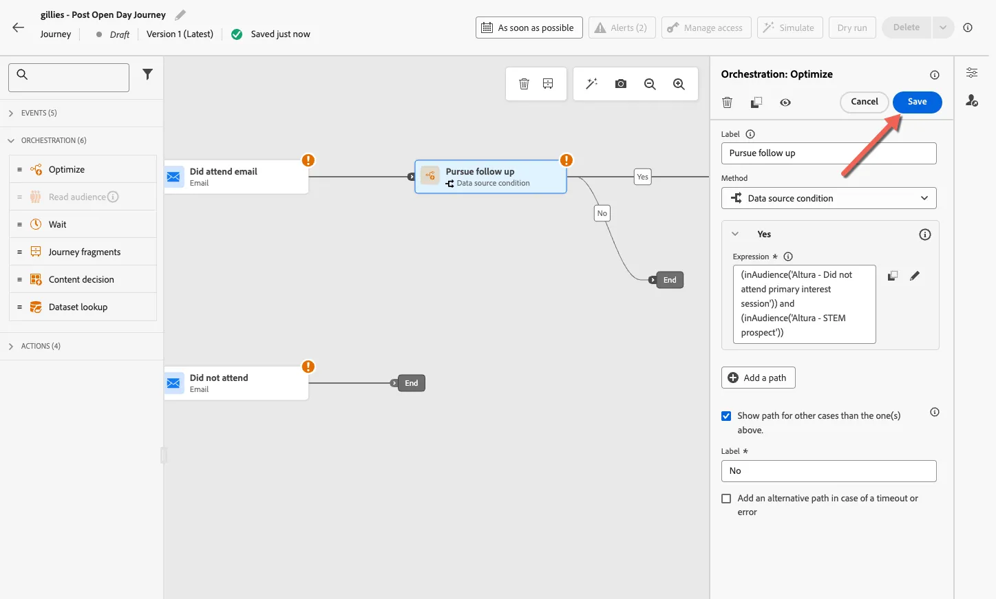Click the filter funnel icon

(x=147, y=74)
